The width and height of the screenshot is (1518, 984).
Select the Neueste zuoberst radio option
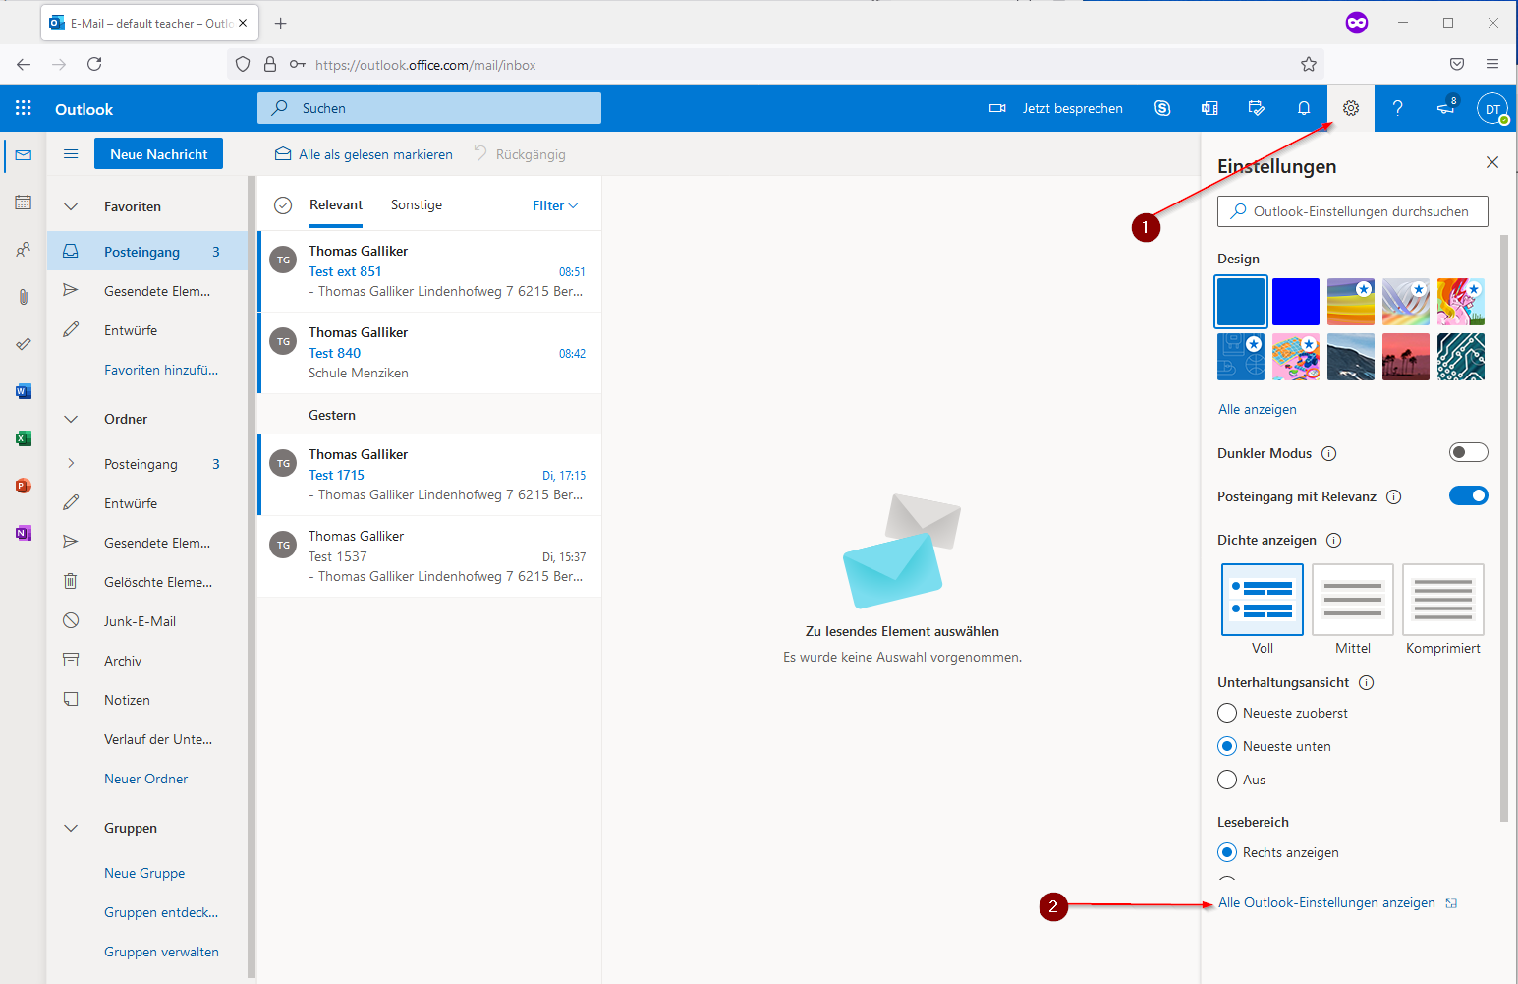click(1227, 713)
